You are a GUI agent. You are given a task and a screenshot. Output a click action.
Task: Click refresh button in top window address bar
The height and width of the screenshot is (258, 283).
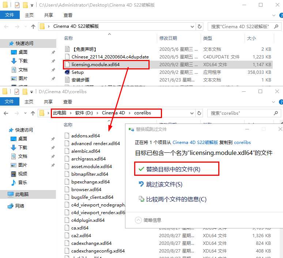[199, 27]
